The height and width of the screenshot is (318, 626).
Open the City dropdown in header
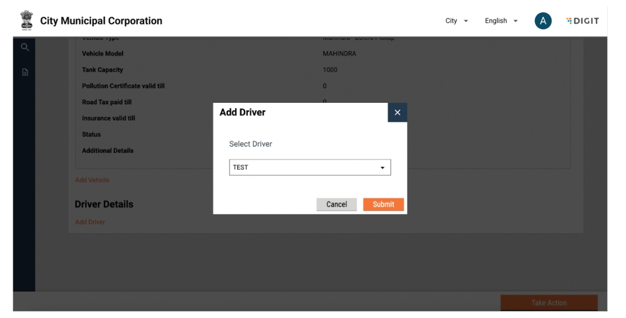click(457, 21)
